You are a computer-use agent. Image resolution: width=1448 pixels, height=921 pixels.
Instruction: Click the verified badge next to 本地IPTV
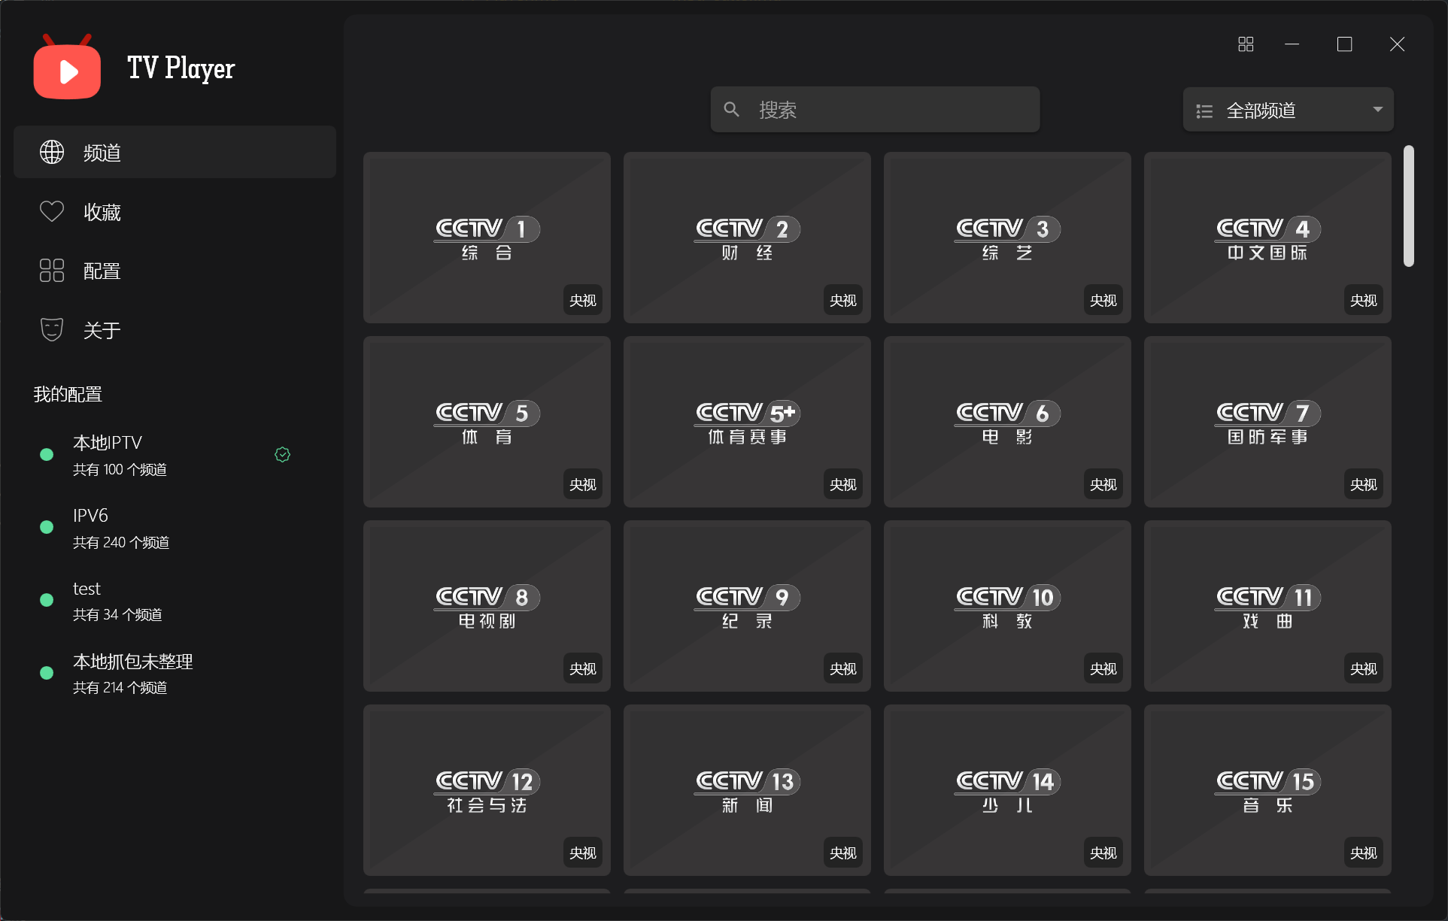pos(282,454)
